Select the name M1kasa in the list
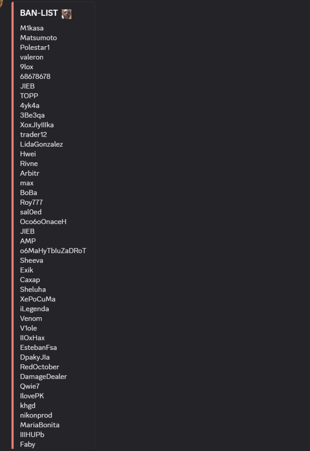The image size is (310, 451). point(32,28)
